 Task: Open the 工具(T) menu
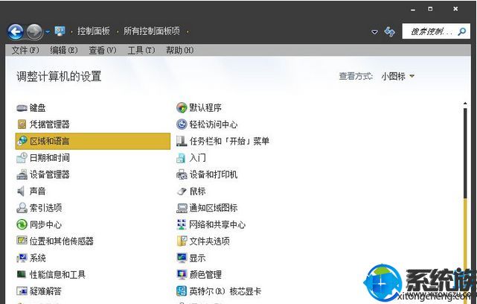click(x=141, y=50)
